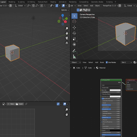Viewport: 137px width, 137px height.
Task: Select the Annotate pencil tool
Action: point(74,51)
